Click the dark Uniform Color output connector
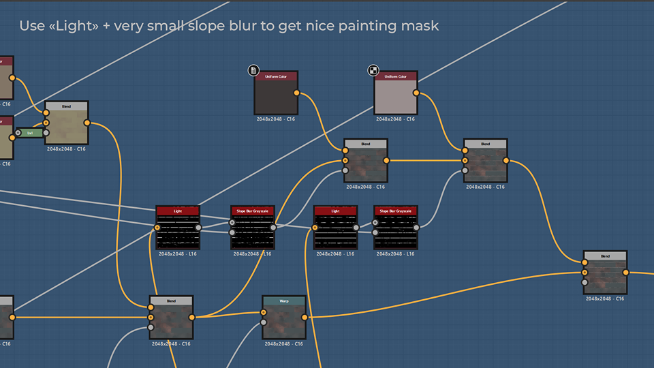Screen dimensions: 654x368 296,93
